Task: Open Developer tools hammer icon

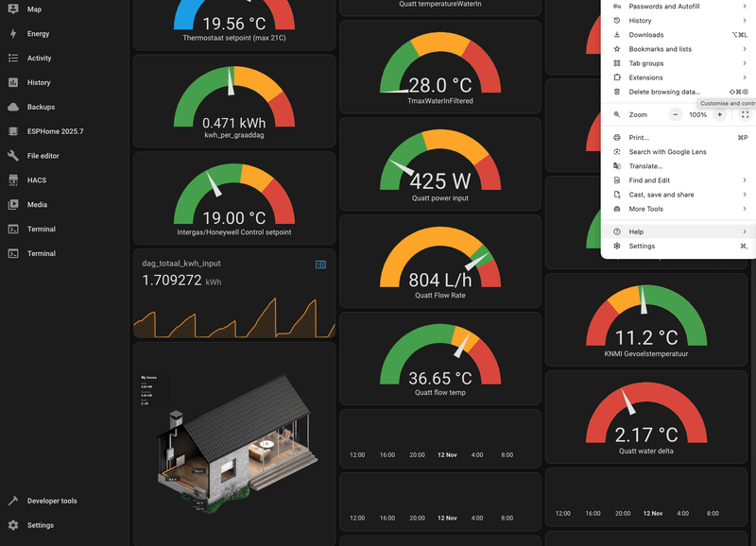Action: (x=13, y=501)
